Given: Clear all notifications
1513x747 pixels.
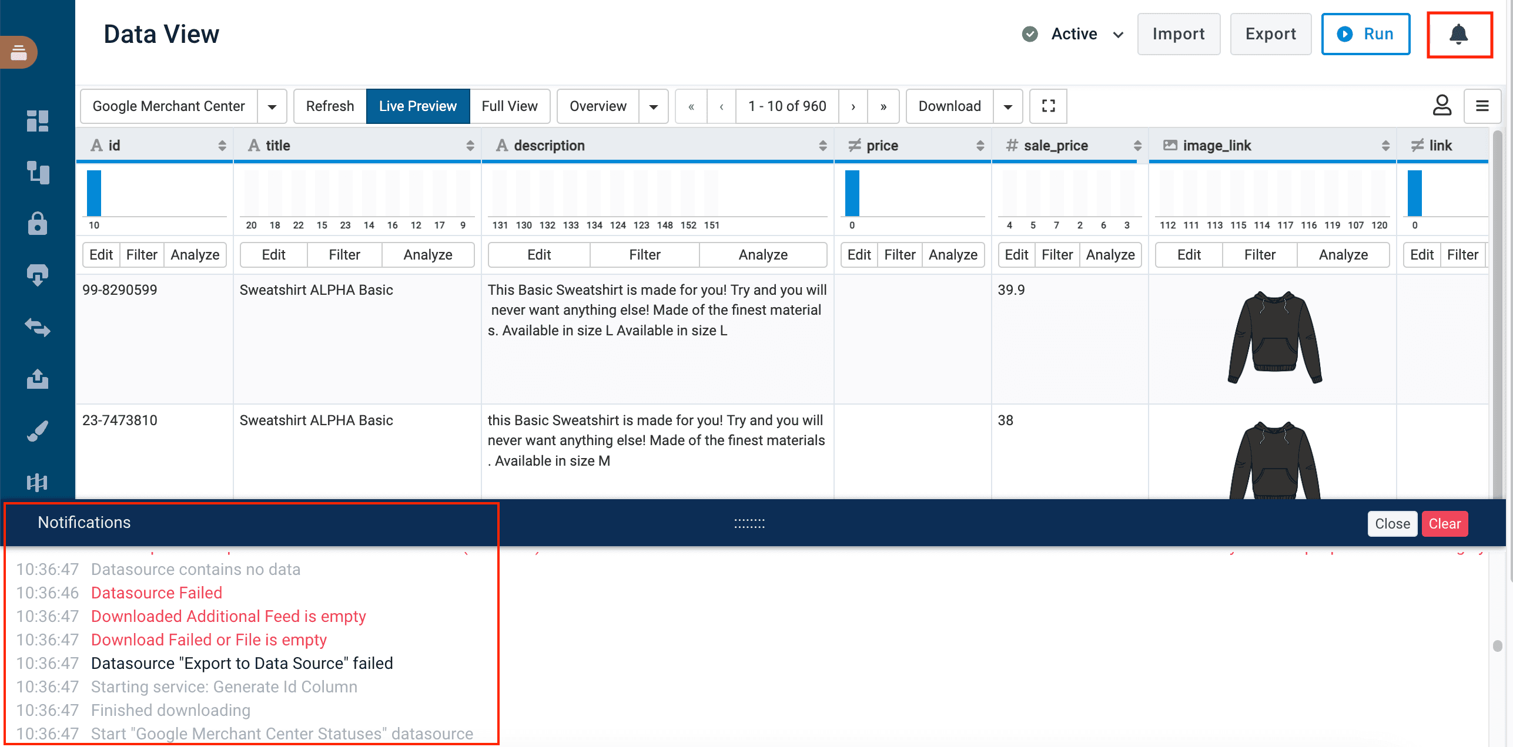Looking at the screenshot, I should tap(1444, 523).
